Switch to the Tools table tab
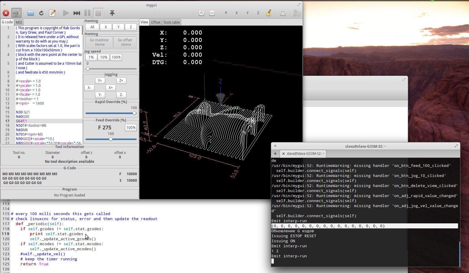The width and height of the screenshot is (469, 273). (x=171, y=22)
